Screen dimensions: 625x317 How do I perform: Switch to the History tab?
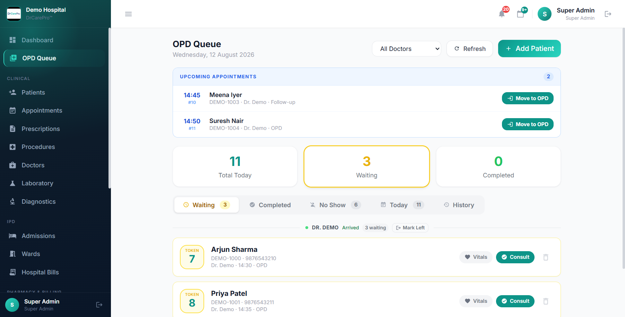[459, 205]
